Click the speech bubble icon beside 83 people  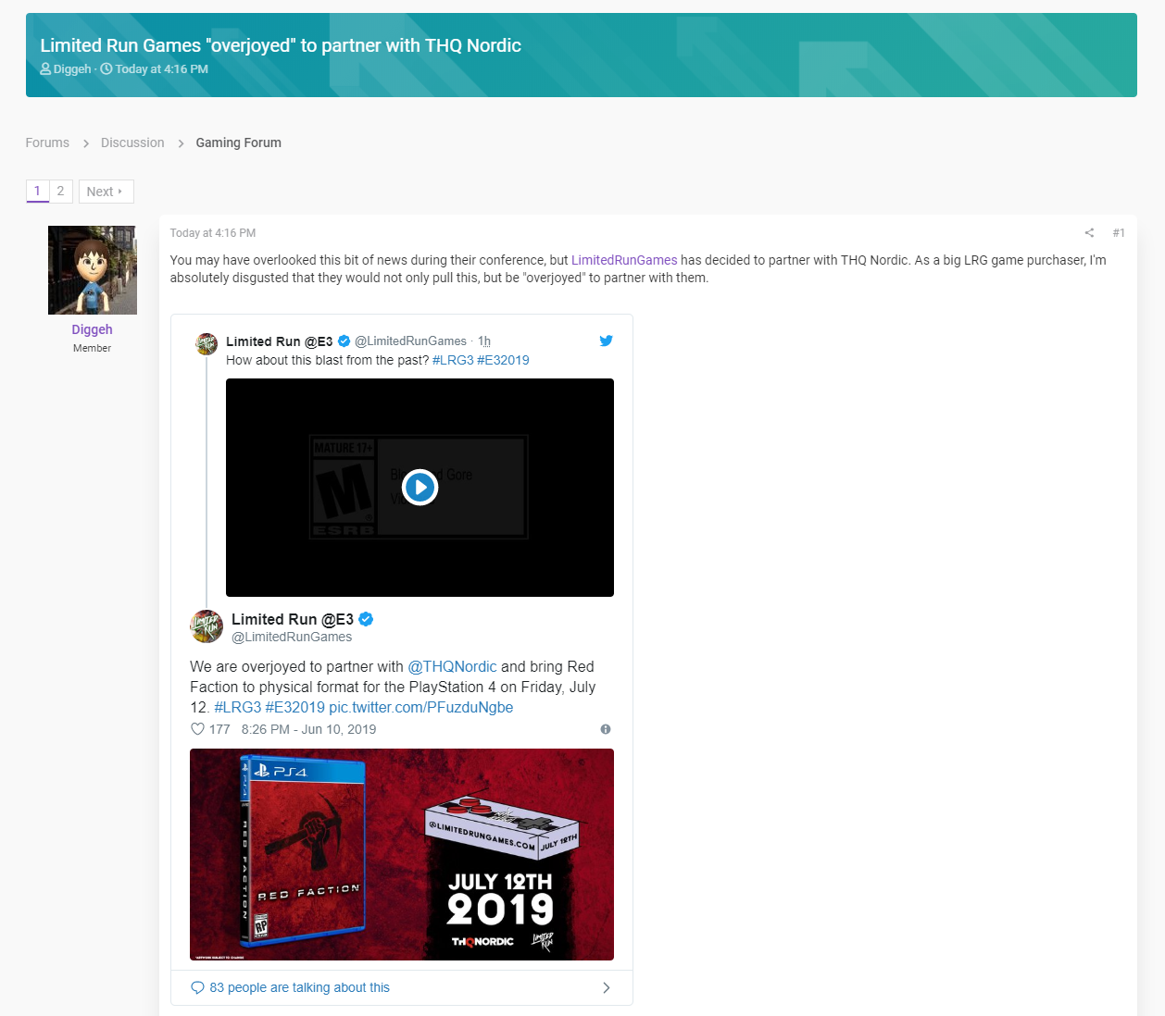tap(197, 987)
